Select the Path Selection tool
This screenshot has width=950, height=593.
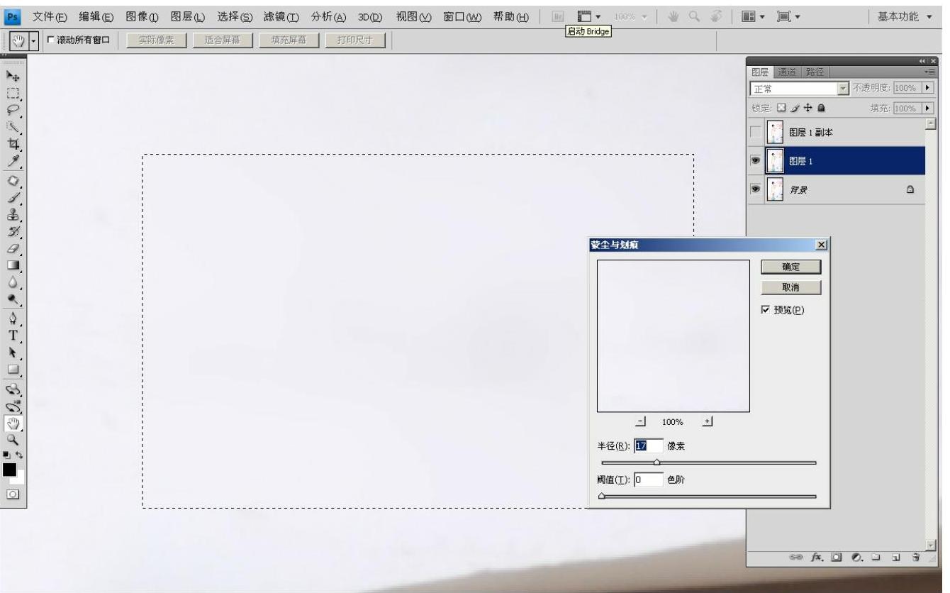click(13, 353)
